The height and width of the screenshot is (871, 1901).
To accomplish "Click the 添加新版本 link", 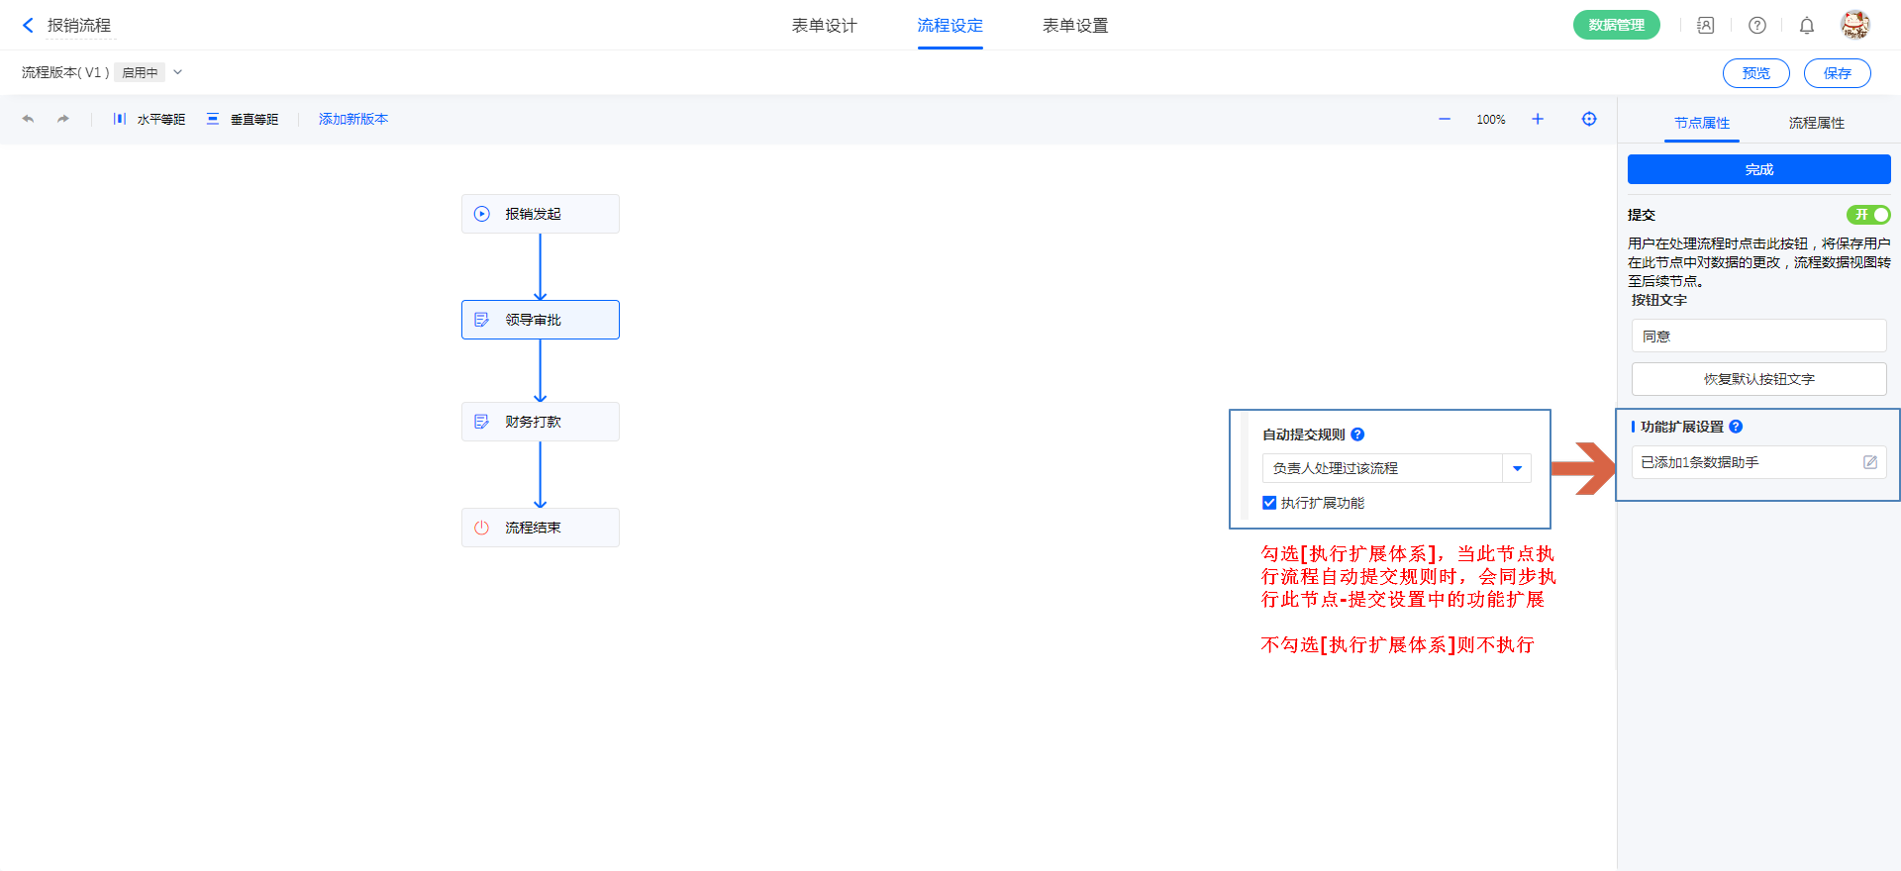I will click(353, 119).
